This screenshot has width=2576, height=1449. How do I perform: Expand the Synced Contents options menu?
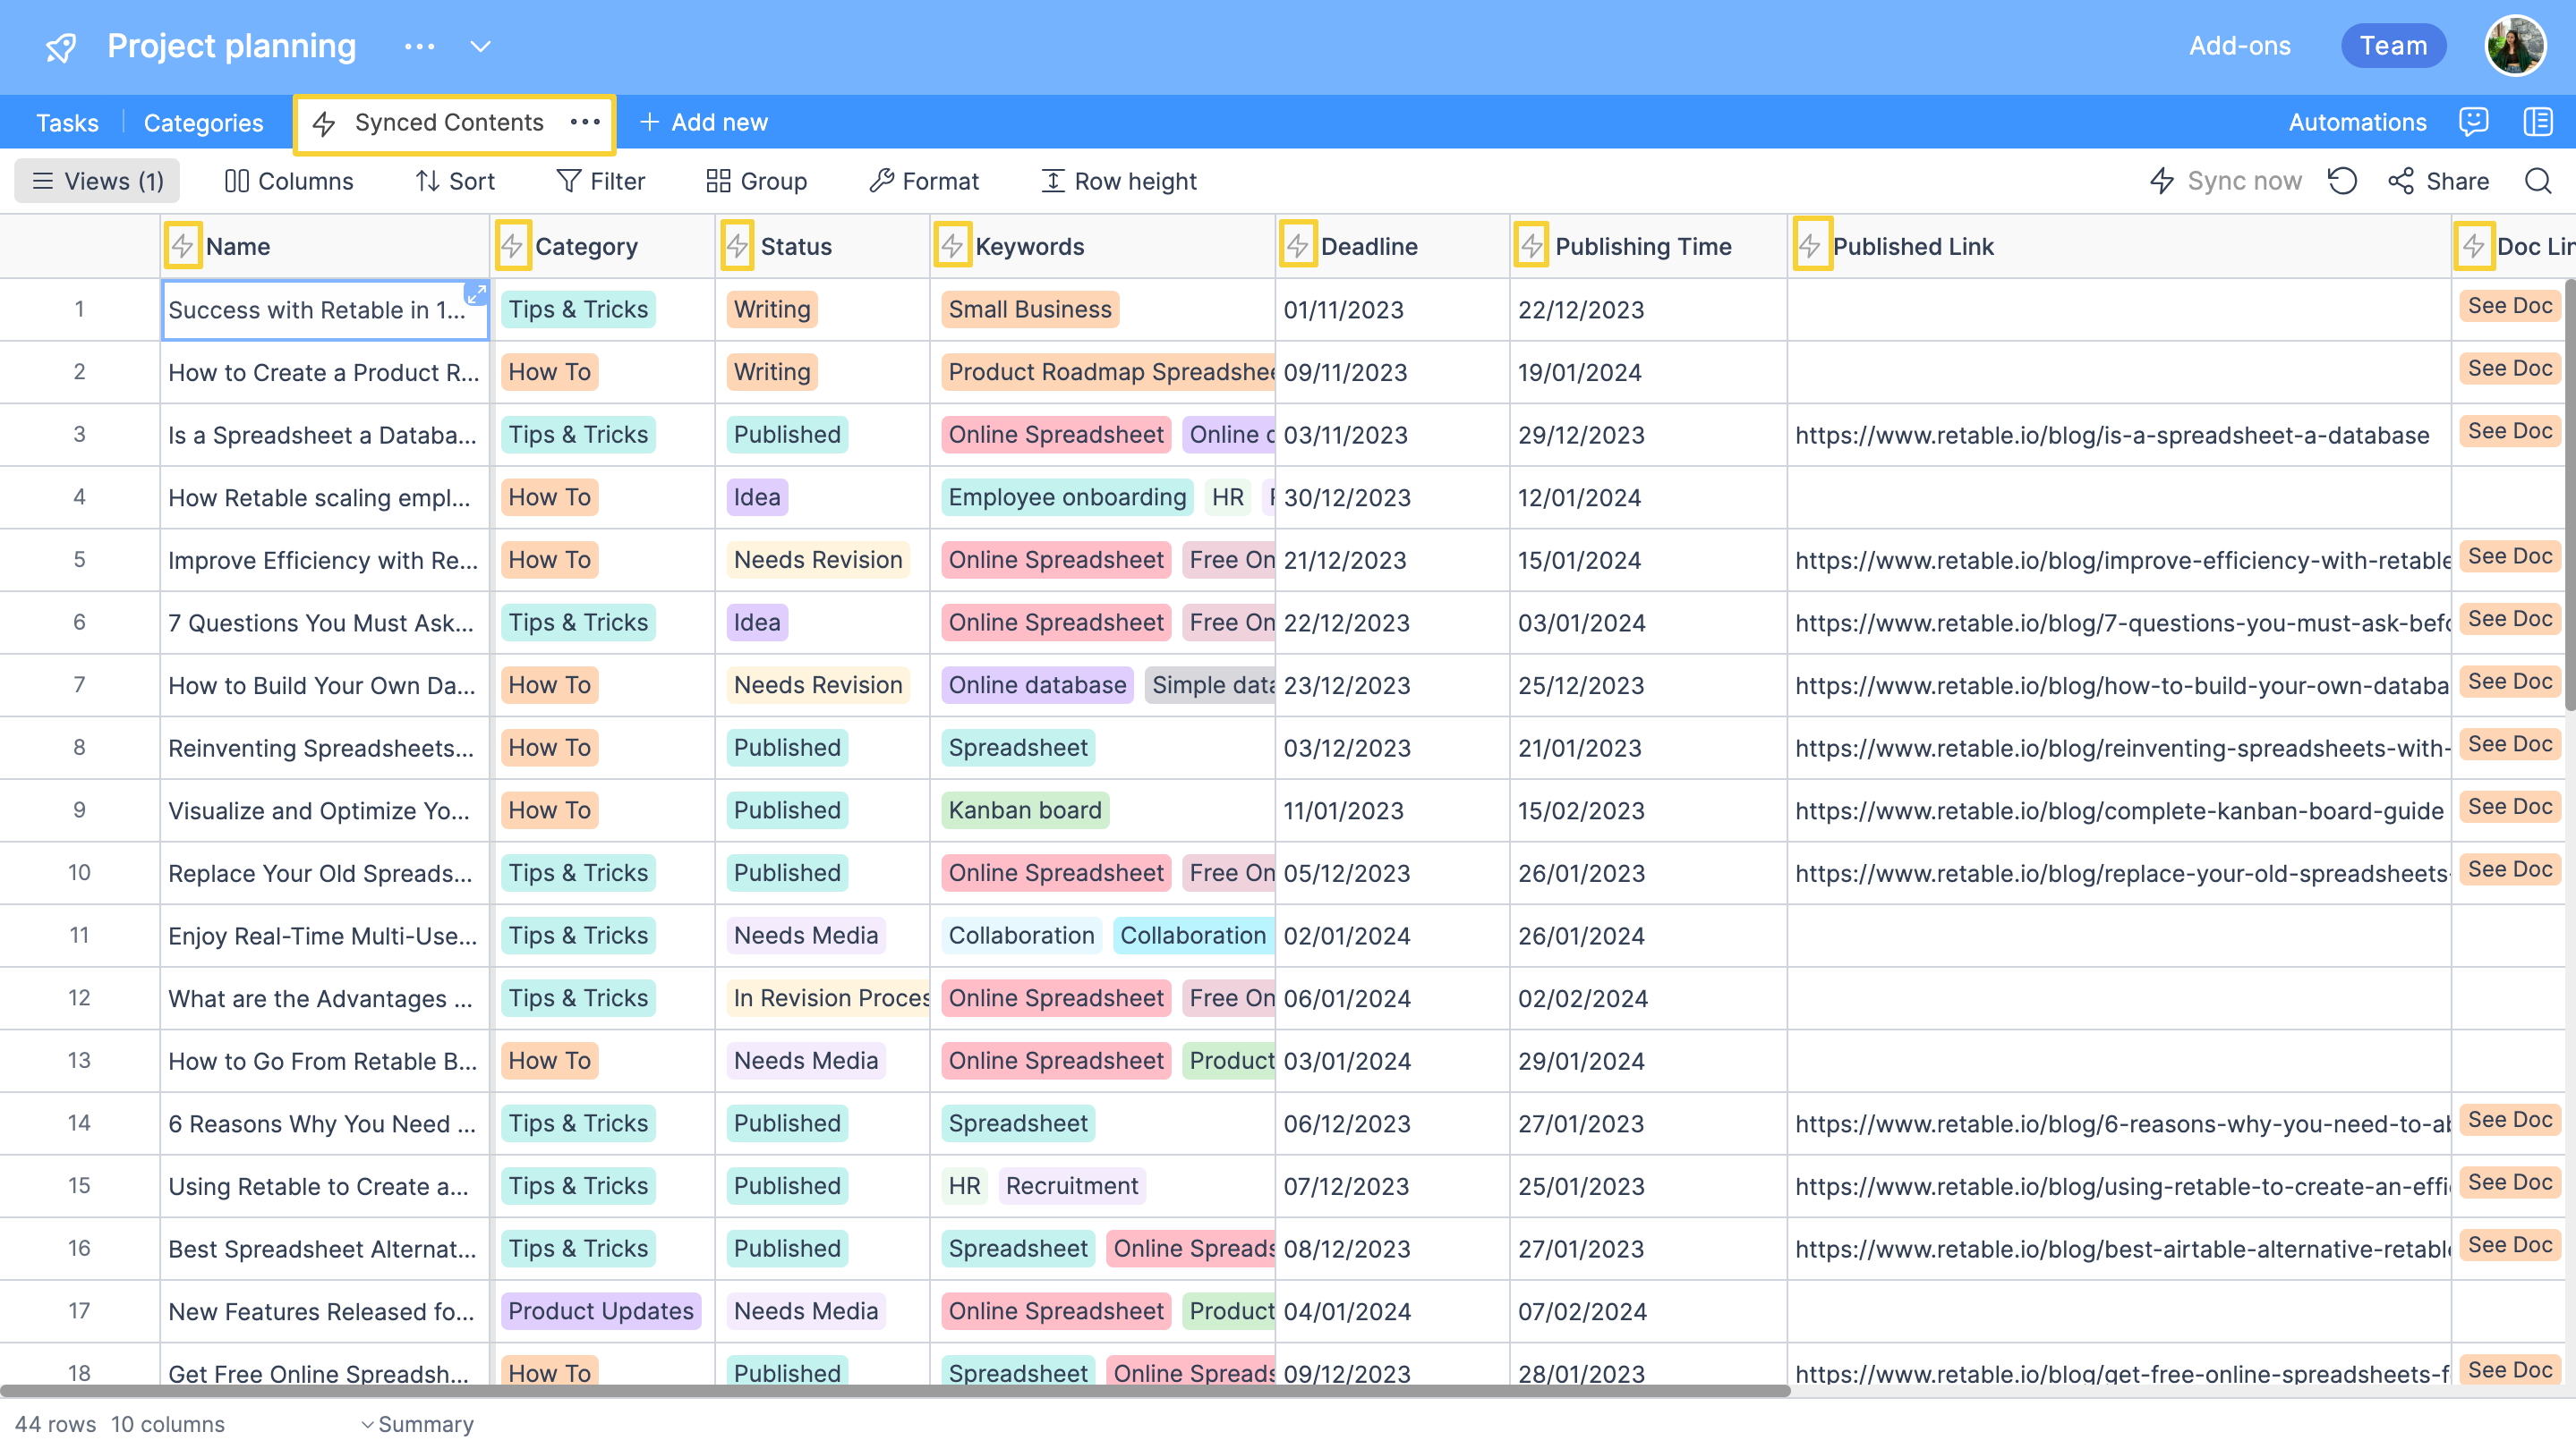[584, 122]
